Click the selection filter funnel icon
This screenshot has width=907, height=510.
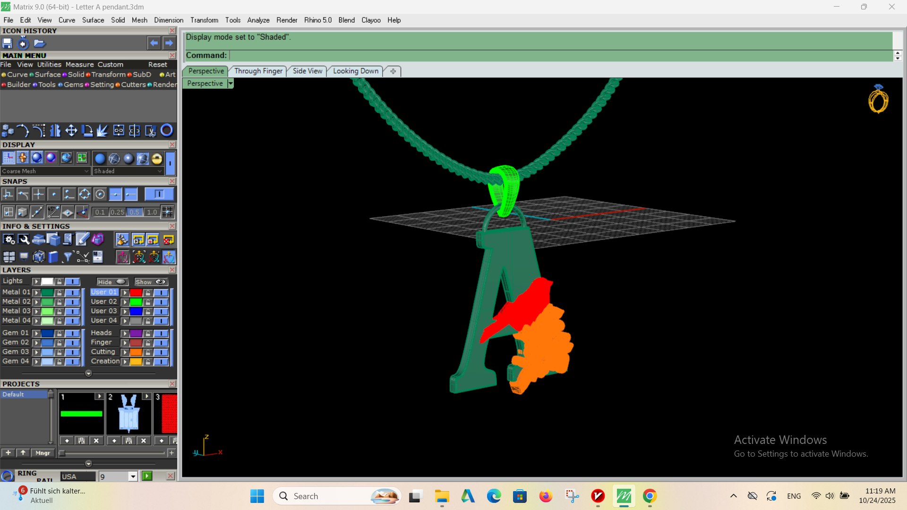(68, 257)
